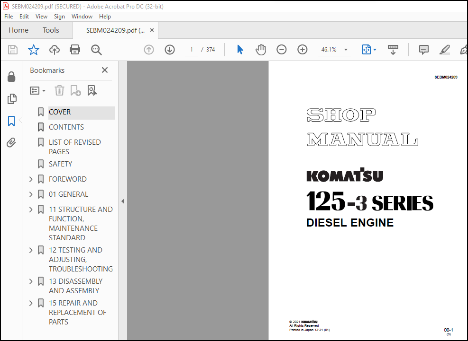
Task: Open the View menu
Action: 41,17
